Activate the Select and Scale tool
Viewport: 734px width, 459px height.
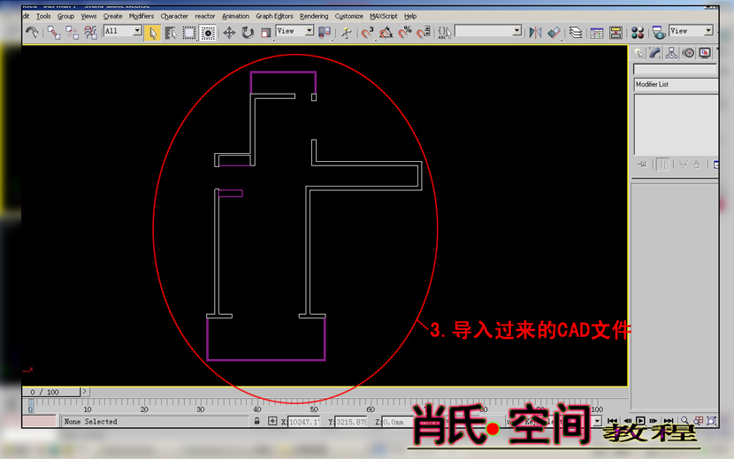[266, 33]
